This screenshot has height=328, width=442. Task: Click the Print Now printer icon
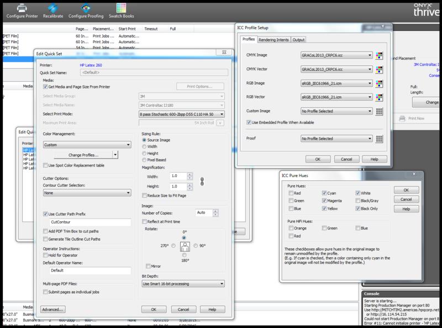[x=402, y=118]
